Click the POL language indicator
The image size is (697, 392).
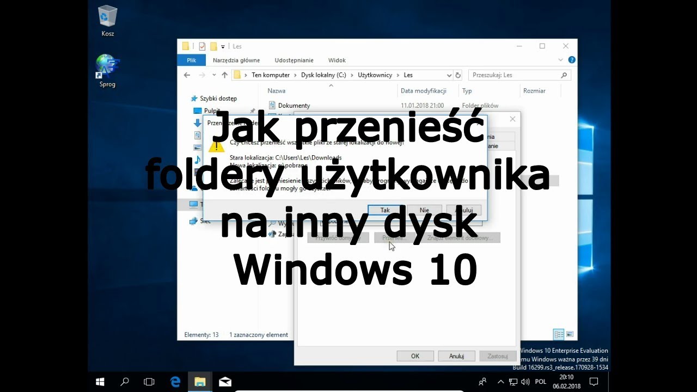coord(541,382)
